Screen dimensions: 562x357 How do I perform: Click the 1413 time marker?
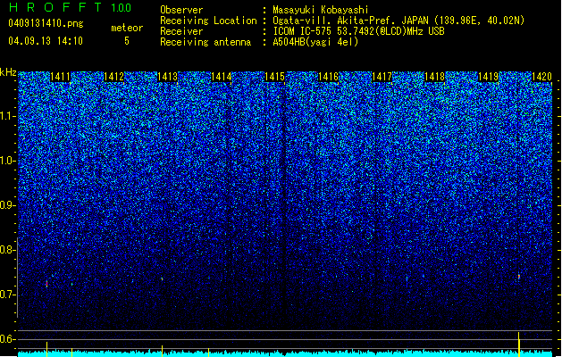[x=167, y=77]
